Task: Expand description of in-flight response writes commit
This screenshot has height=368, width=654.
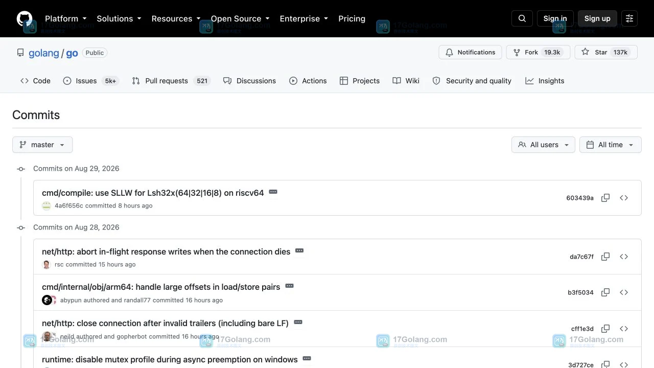Action: (x=299, y=251)
